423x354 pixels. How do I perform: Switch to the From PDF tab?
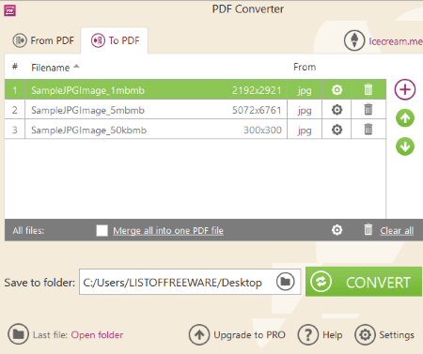pyautogui.click(x=43, y=40)
